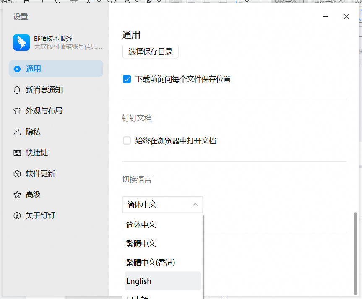362x299 pixels.
Task: Minimize the settings window
Action: tap(326, 17)
